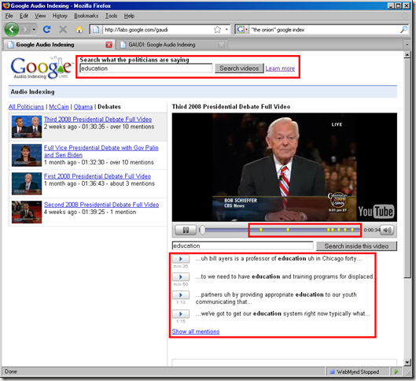Image resolution: width=416 pixels, height=381 pixels.
Task: Click the URL field showing labs.google.com/gaudi
Action: (x=158, y=29)
